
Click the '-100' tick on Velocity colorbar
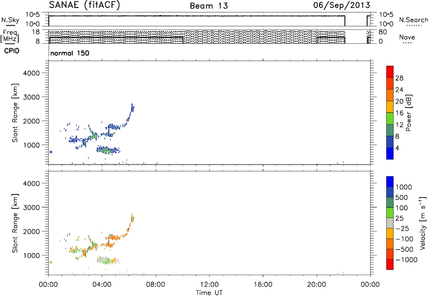[404, 239]
